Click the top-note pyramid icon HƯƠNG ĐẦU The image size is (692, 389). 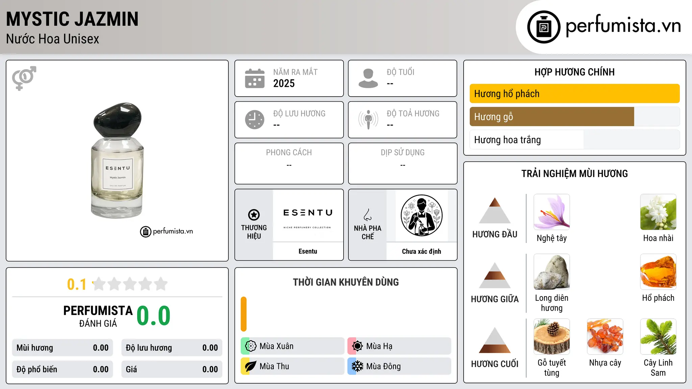(495, 210)
